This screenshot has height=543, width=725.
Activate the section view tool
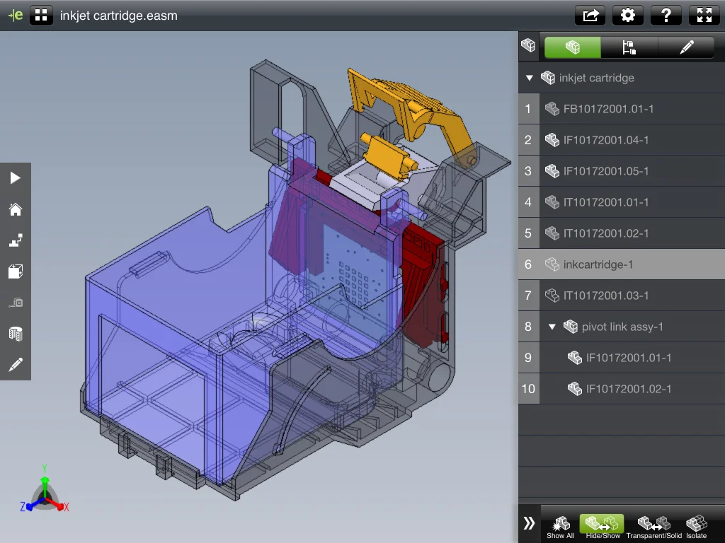16,271
